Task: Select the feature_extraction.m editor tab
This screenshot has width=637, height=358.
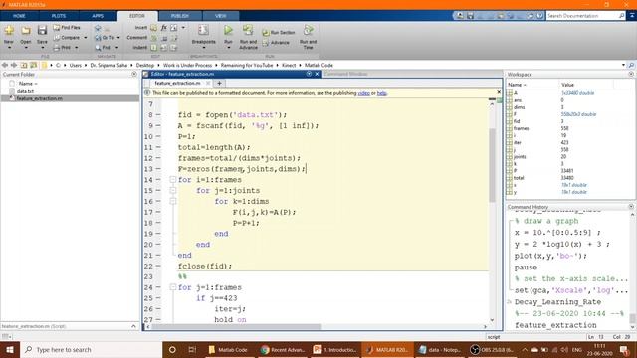Action: (178, 83)
